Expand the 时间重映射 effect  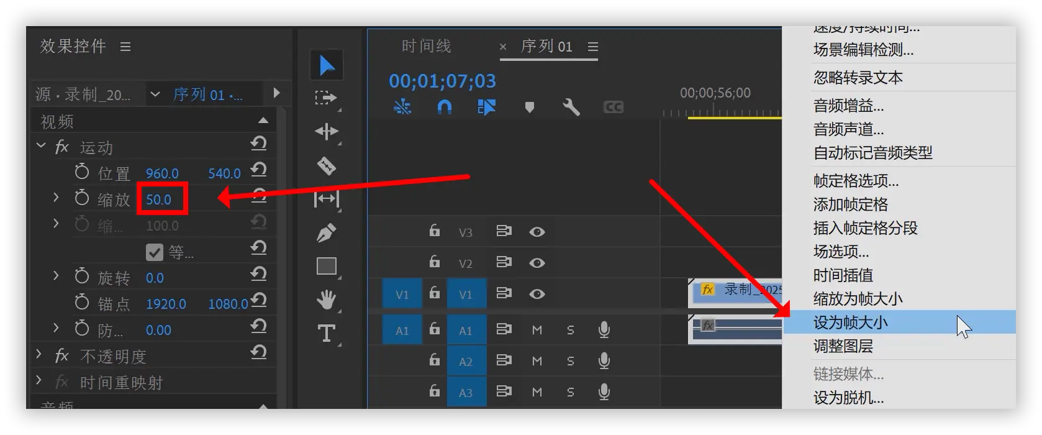[x=39, y=380]
